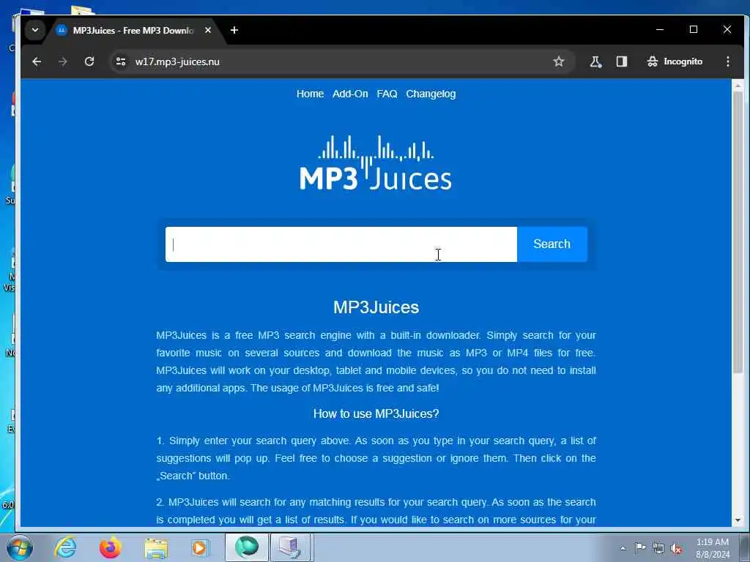
Task: Open the tab search dropdown chevron
Action: [35, 30]
